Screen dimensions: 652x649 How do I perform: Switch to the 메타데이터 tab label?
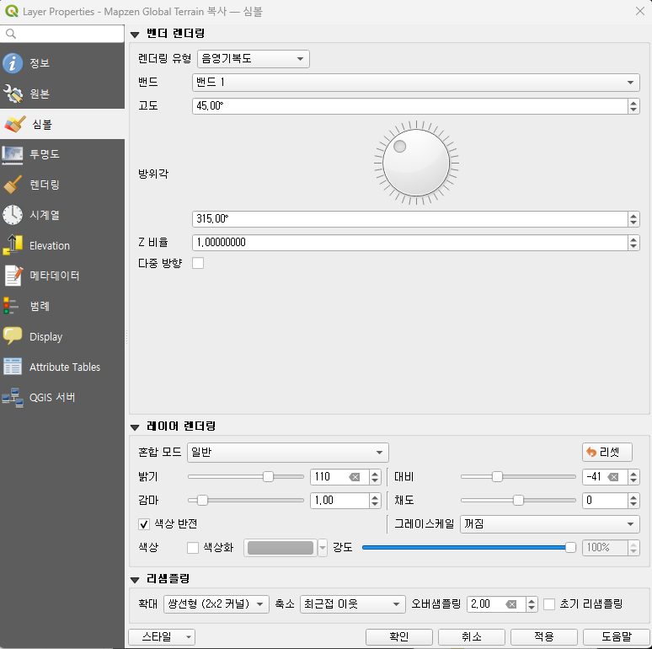pos(55,276)
